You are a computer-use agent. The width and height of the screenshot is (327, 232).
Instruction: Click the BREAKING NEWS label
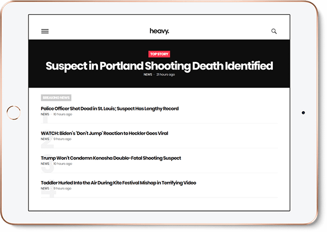tap(56, 97)
